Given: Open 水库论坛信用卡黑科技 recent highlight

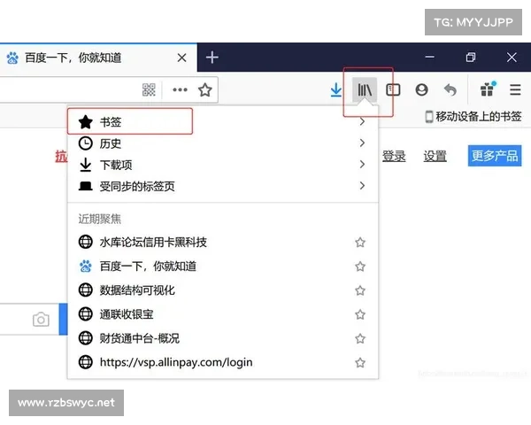Looking at the screenshot, I should click(223, 242).
